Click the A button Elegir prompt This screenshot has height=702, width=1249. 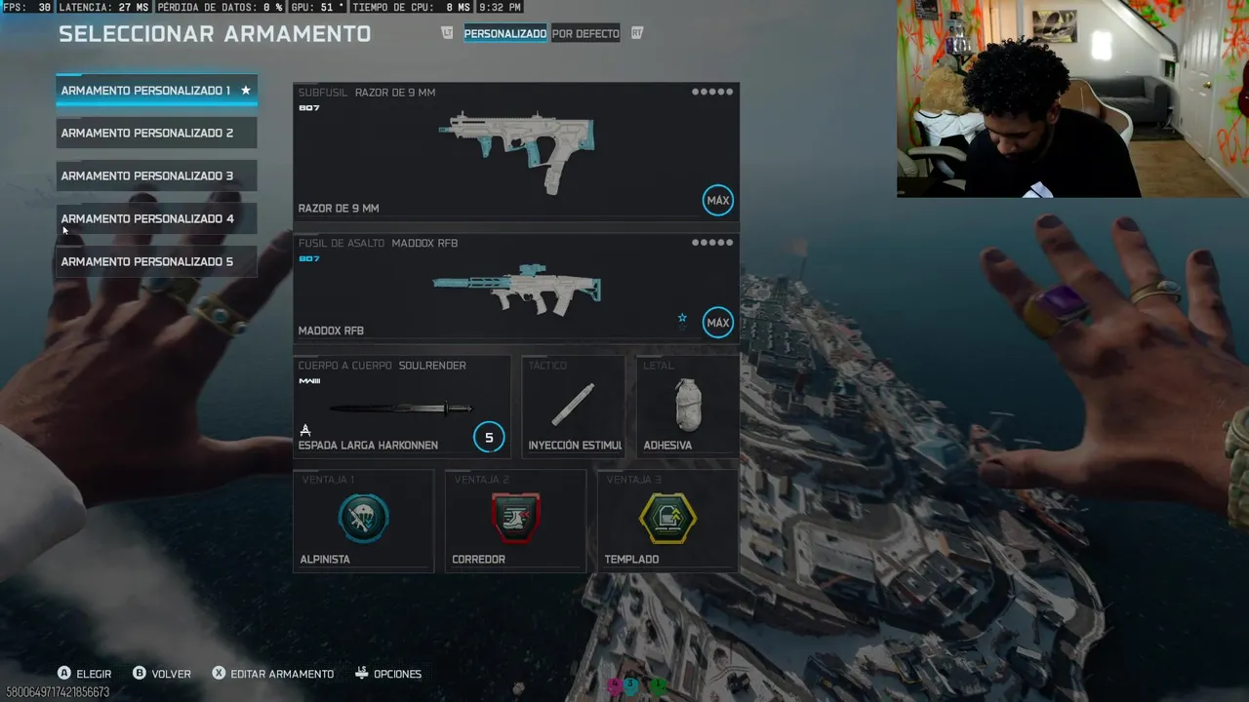(x=84, y=674)
